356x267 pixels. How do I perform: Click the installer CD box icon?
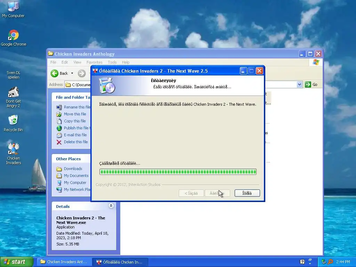tap(107, 86)
